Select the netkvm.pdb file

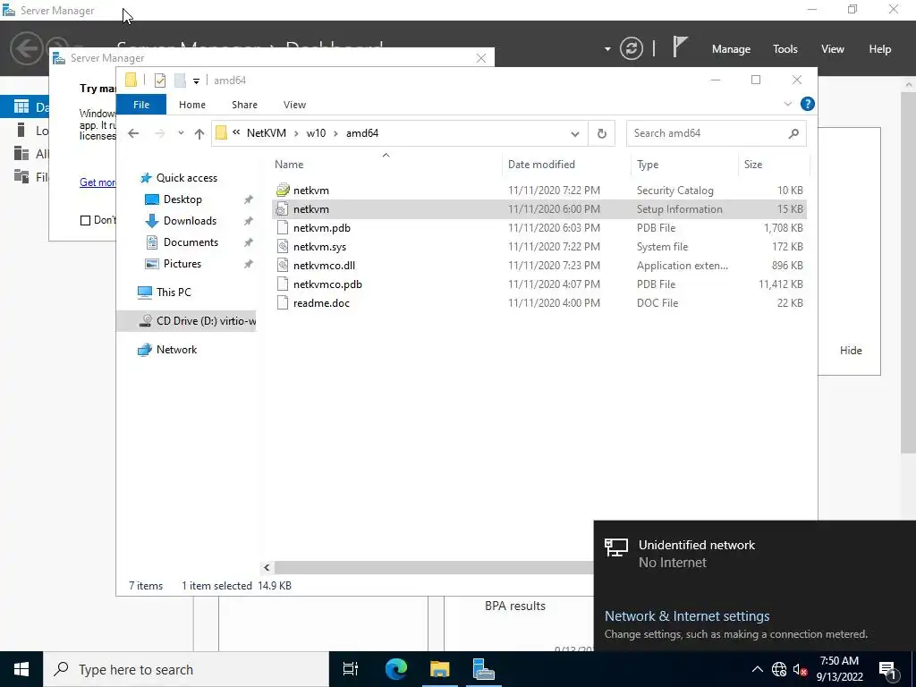[539, 228]
